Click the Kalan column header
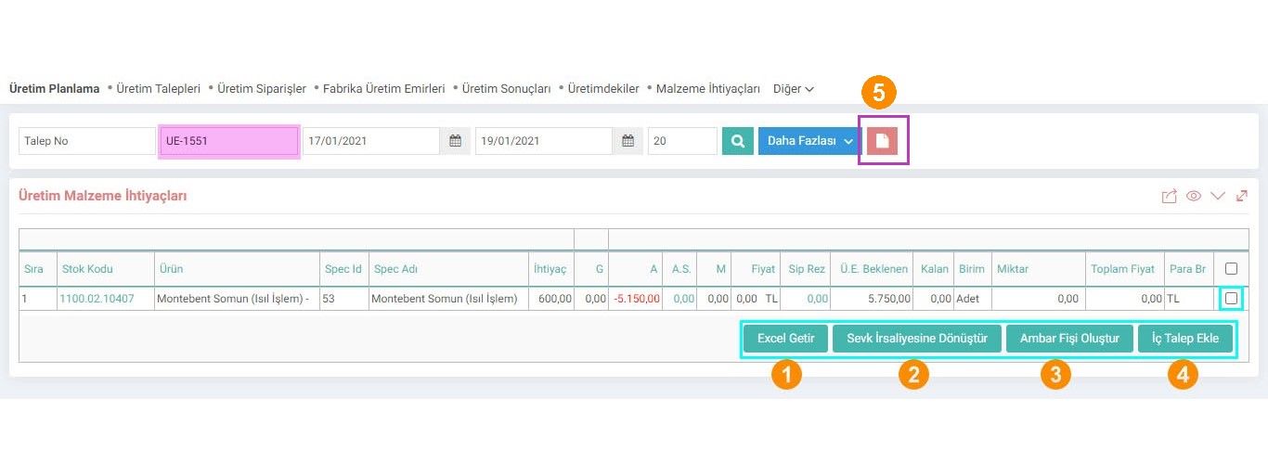1268x475 pixels. (x=935, y=269)
